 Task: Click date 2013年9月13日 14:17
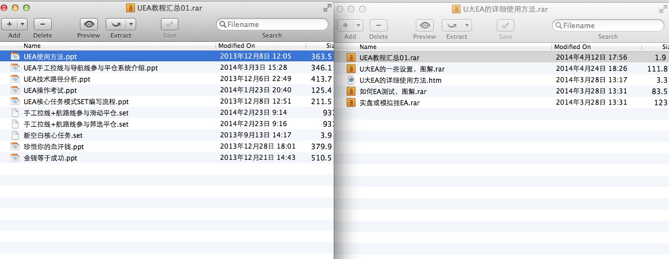coord(255,136)
